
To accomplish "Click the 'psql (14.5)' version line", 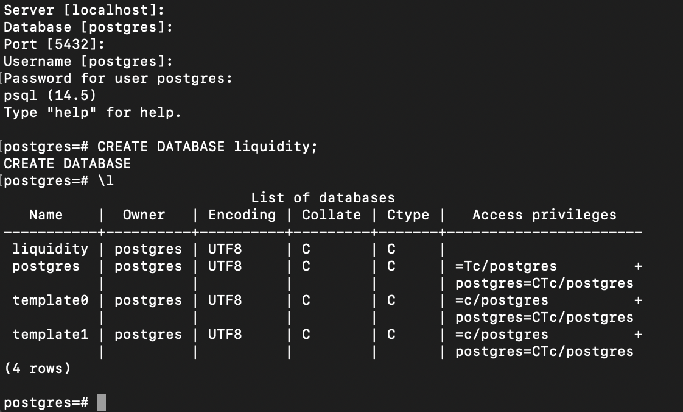I will (50, 96).
